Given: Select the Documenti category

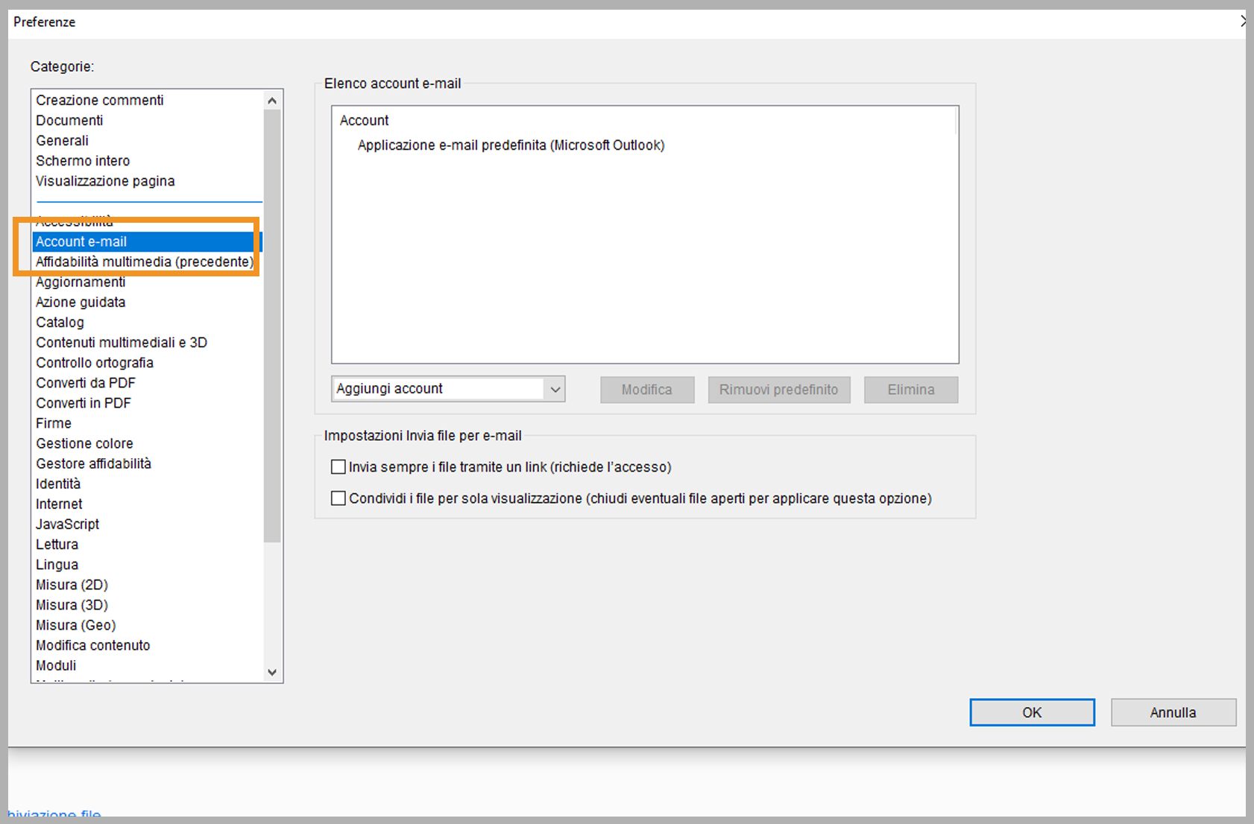Looking at the screenshot, I should (69, 120).
